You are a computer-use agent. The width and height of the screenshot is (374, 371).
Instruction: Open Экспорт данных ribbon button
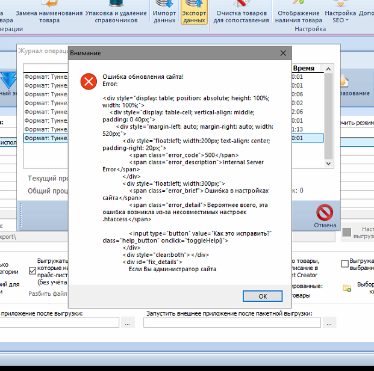pos(194,12)
